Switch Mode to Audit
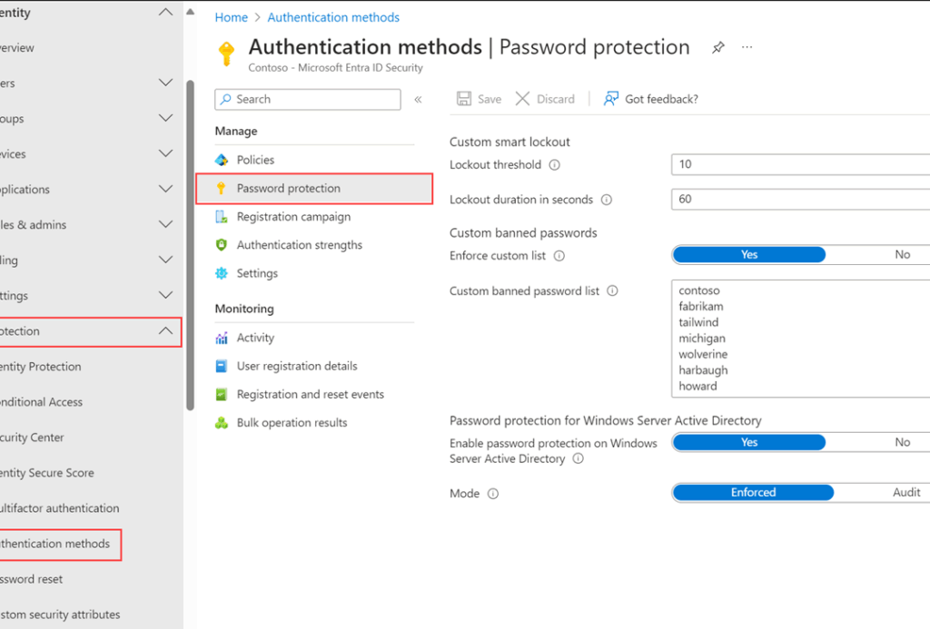Viewport: 930px width, 629px height. (905, 493)
